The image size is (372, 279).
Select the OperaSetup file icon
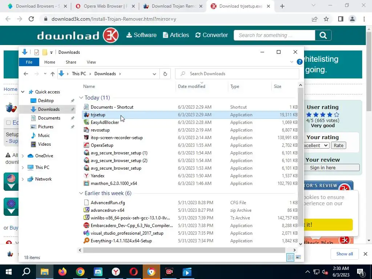tap(86, 145)
